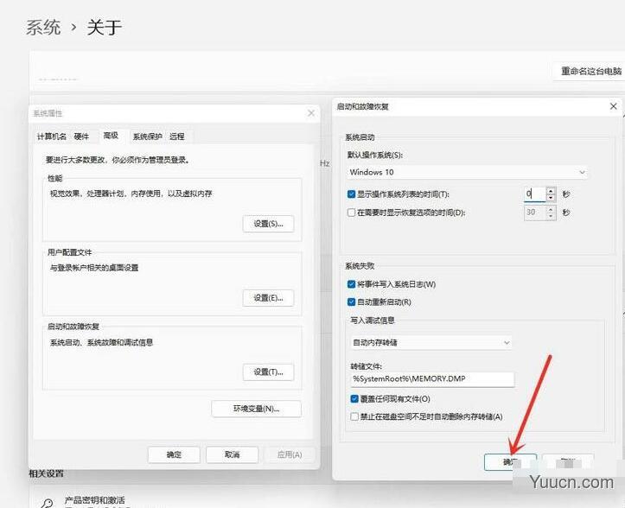The image size is (625, 508).
Task: Click the product key icon
Action: tap(47, 504)
